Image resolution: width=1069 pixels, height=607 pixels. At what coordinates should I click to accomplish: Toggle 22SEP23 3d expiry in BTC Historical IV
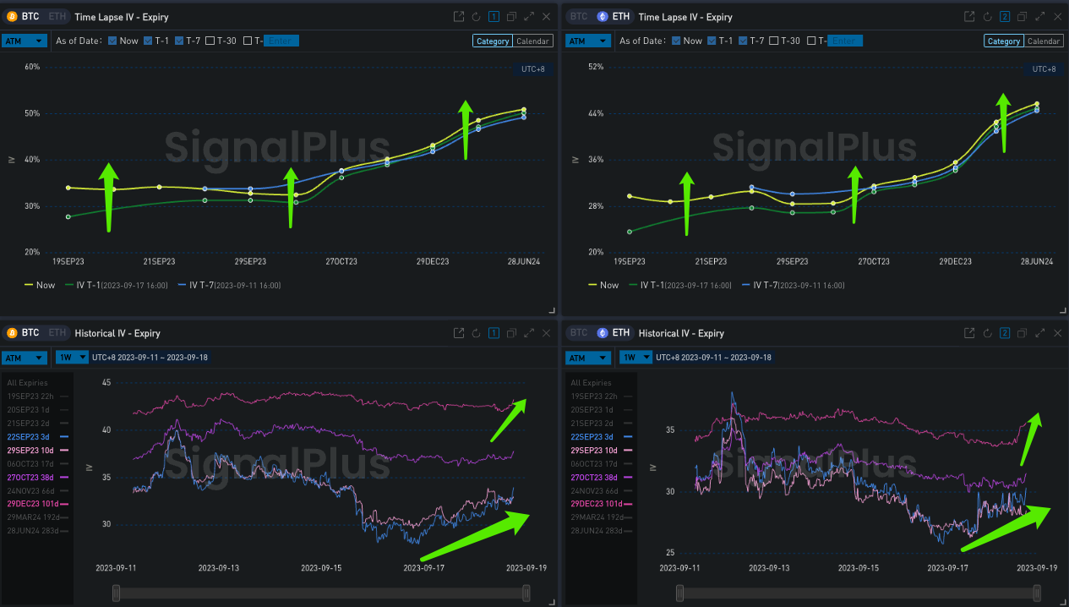pyautogui.click(x=38, y=436)
